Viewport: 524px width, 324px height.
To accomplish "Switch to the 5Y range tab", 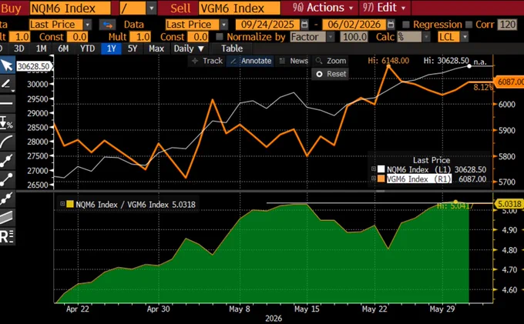I will point(133,48).
